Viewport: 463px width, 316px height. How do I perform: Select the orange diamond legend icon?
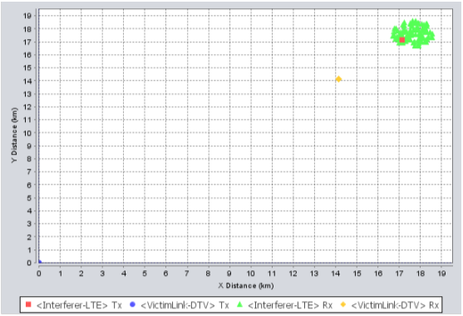point(342,304)
